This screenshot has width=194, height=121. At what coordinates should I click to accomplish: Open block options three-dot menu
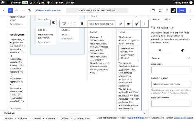(x=145, y=24)
